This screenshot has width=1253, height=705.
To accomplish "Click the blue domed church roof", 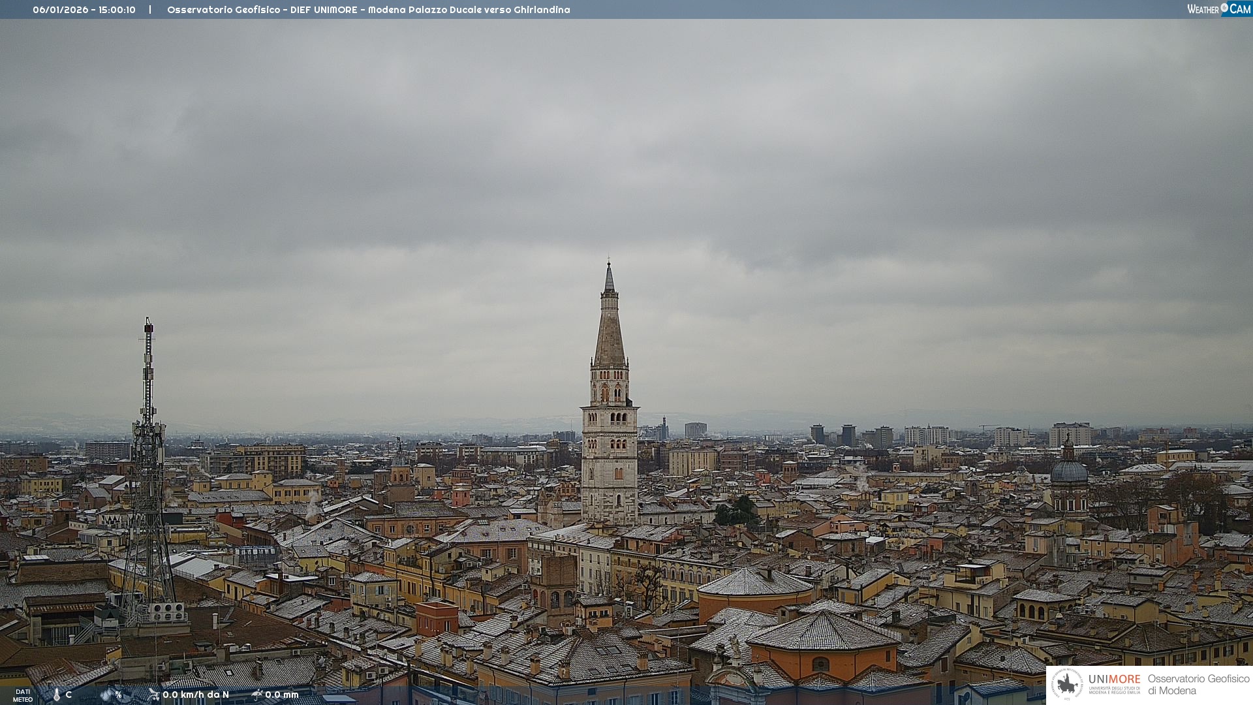I will coord(1069,471).
